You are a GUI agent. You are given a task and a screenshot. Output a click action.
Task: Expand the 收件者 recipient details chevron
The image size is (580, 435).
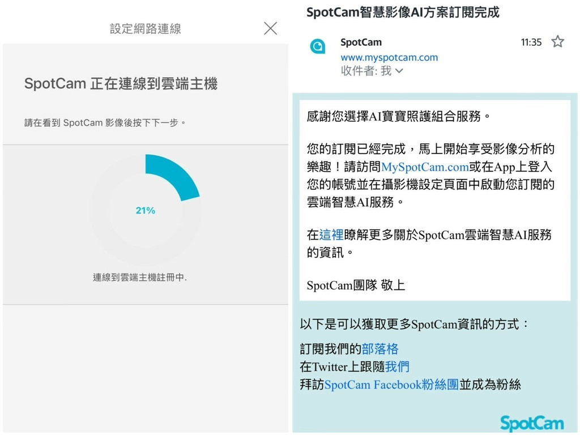click(399, 71)
